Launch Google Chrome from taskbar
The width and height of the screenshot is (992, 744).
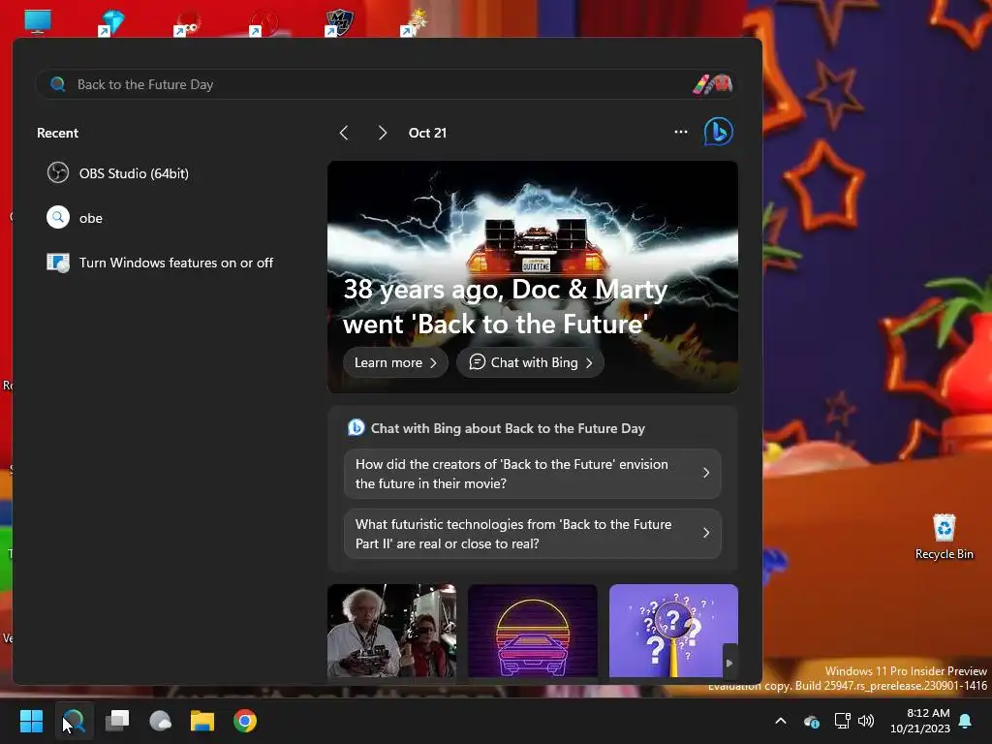tap(245, 721)
